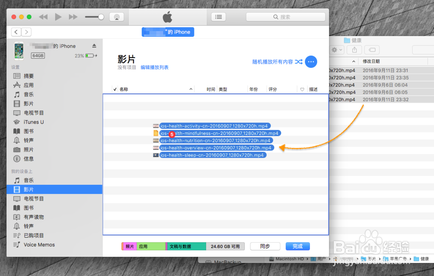Click Macintosh HD in Finder path bar
Image resolution: width=434 pixels, height=276 pixels.
click(x=286, y=259)
